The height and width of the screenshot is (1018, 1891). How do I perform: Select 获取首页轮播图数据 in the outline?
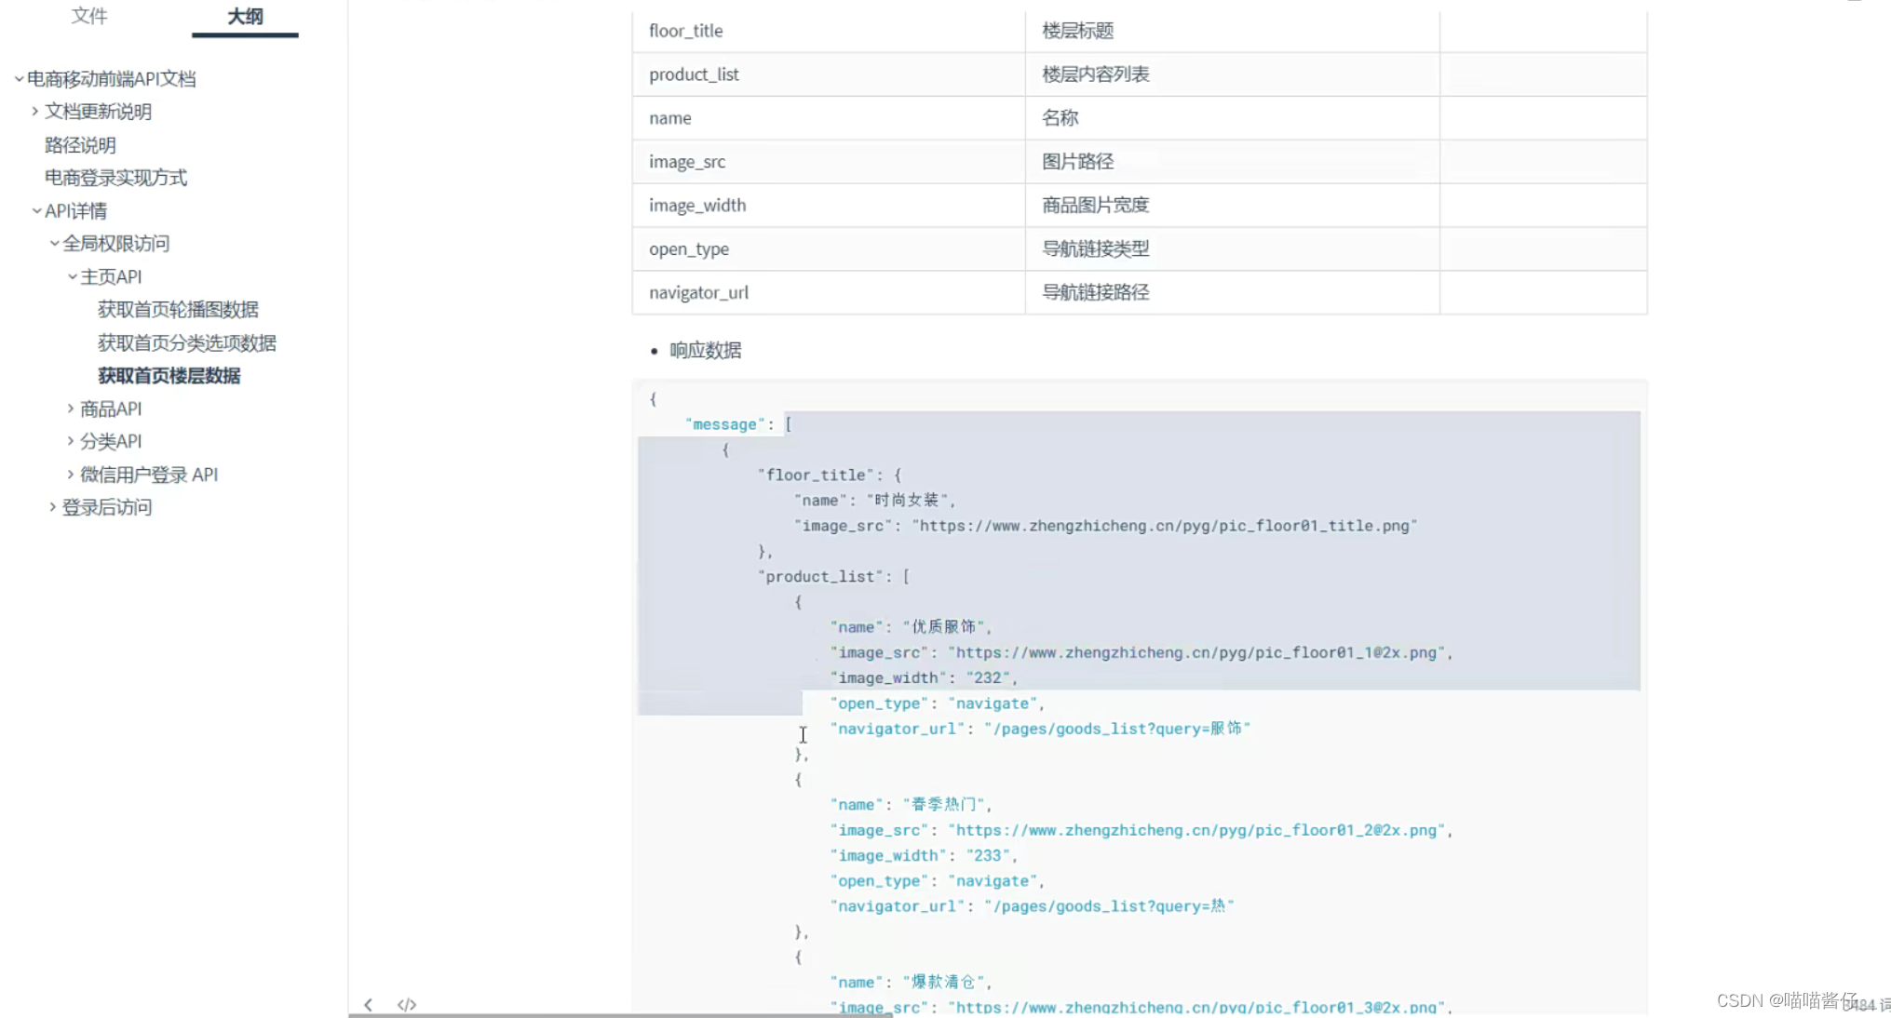coord(179,309)
